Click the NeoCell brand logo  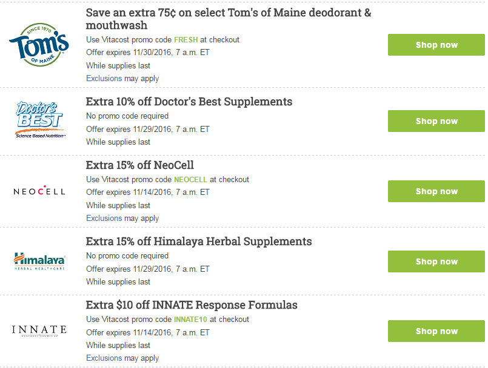(x=39, y=191)
